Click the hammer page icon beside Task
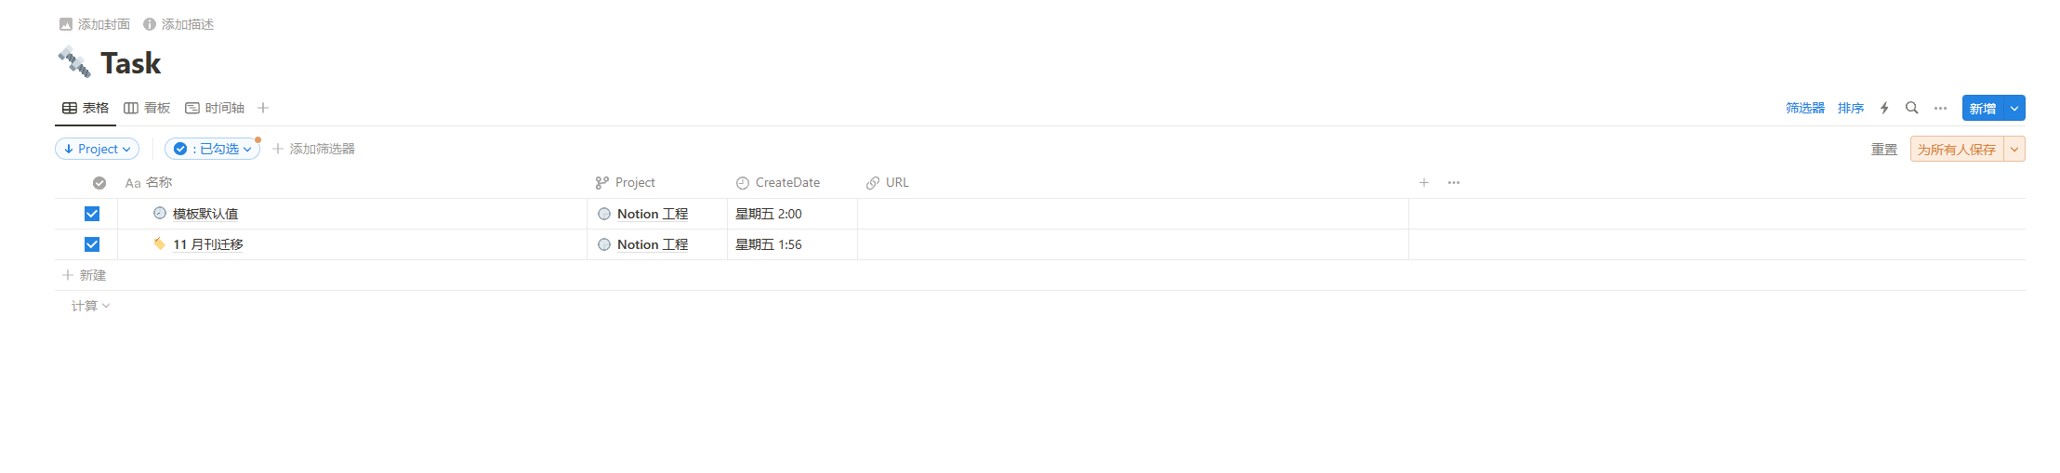Image resolution: width=2060 pixels, height=473 pixels. pyautogui.click(x=74, y=62)
